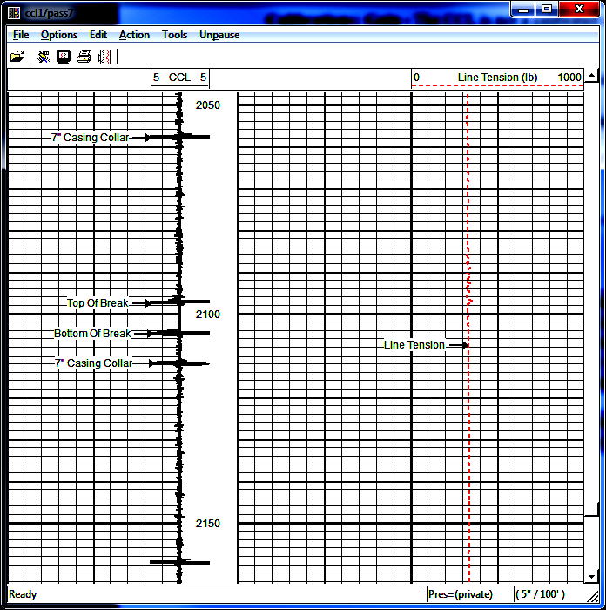Click the curve edit tool icon
The image size is (606, 610).
[x=43, y=57]
